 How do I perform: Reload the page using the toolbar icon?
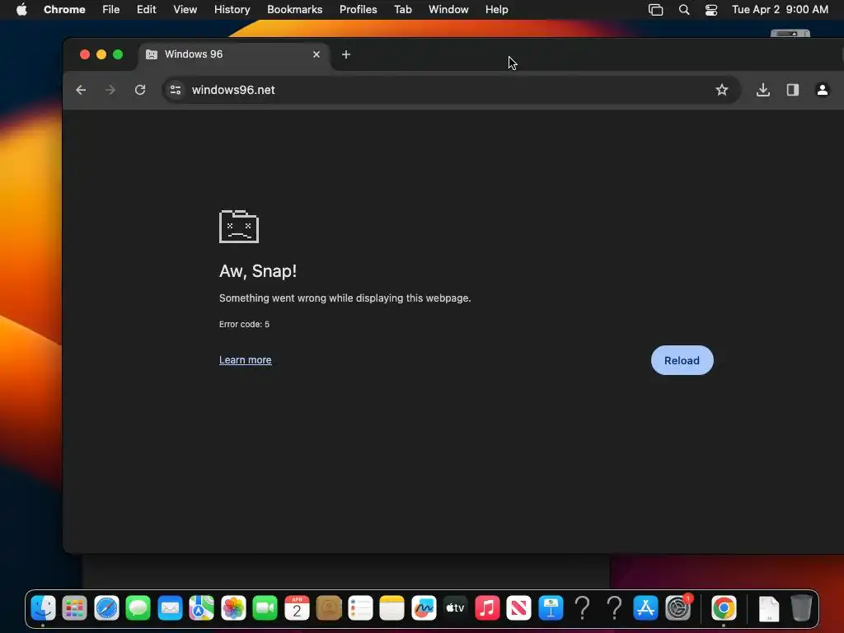[x=140, y=90]
